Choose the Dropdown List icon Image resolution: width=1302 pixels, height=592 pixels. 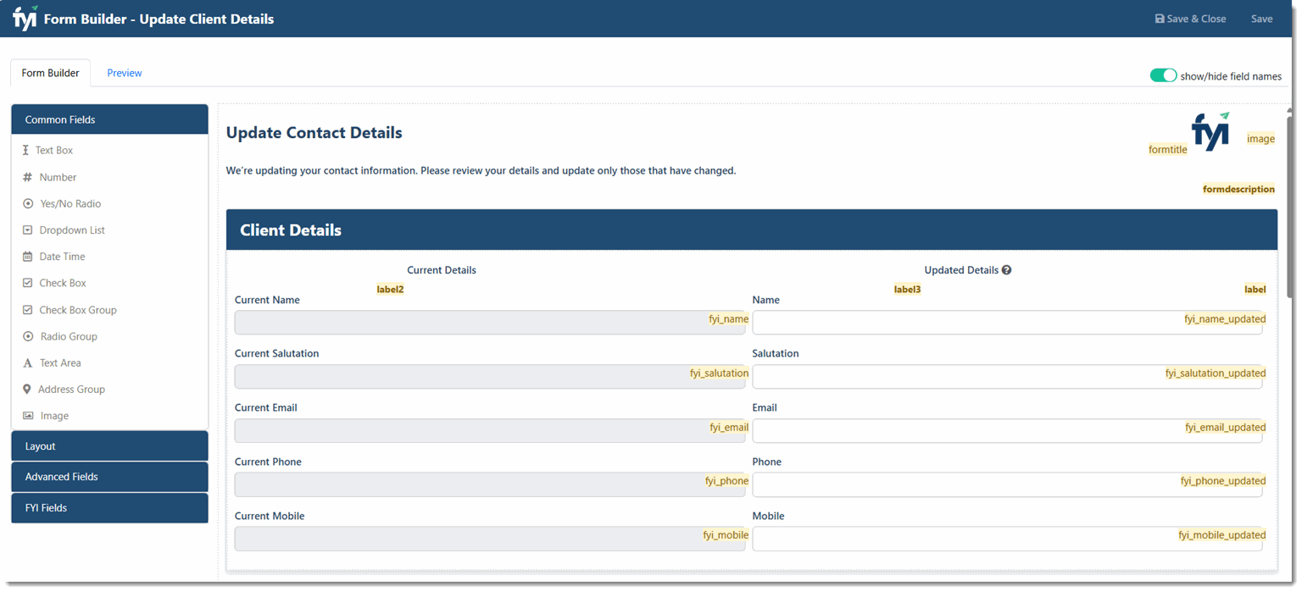27,230
